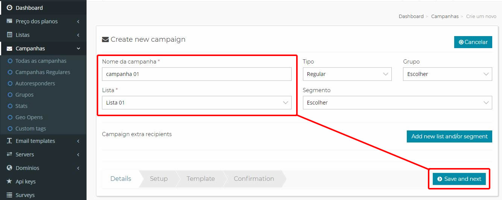Click the Campanhas envelope icon in sidebar
The image size is (502, 200).
[x=9, y=48]
